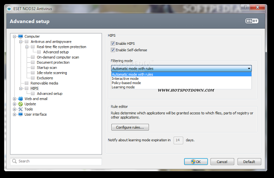Select Interactive mode option
Viewport: 274px width, 178px height.
click(x=182, y=79)
